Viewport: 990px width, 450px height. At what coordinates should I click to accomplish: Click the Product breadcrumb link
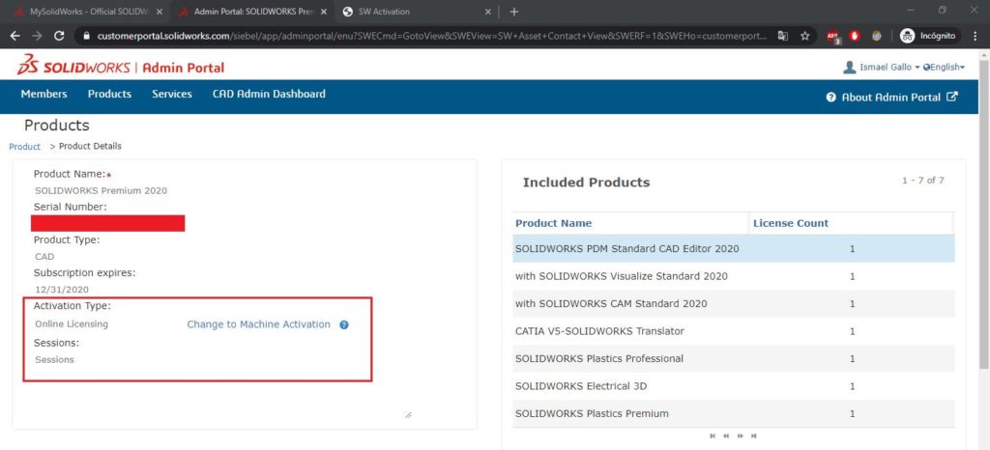coord(24,146)
